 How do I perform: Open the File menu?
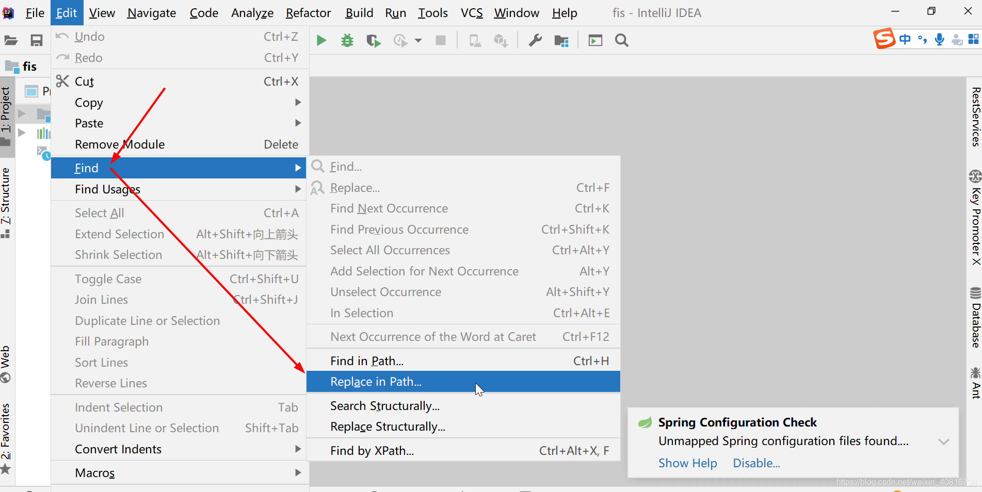pyautogui.click(x=35, y=13)
